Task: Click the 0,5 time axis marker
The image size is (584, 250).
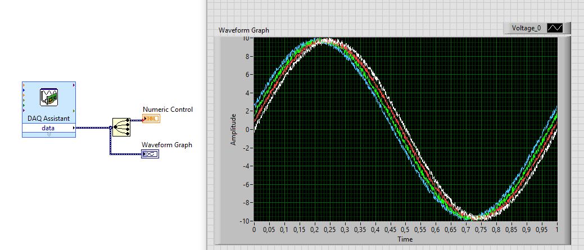Action: (406, 230)
